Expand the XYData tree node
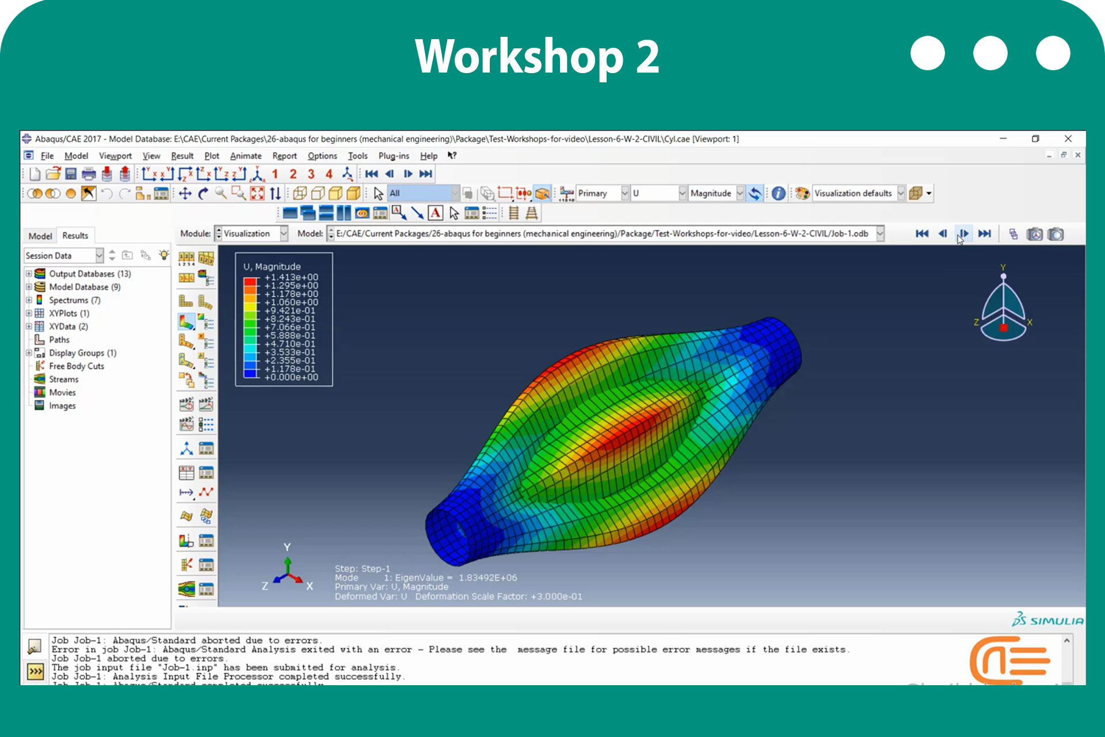This screenshot has width=1105, height=737. 29,326
